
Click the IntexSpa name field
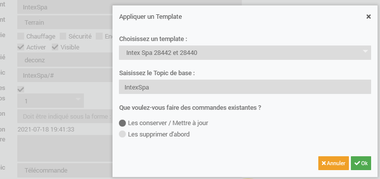(x=65, y=7)
